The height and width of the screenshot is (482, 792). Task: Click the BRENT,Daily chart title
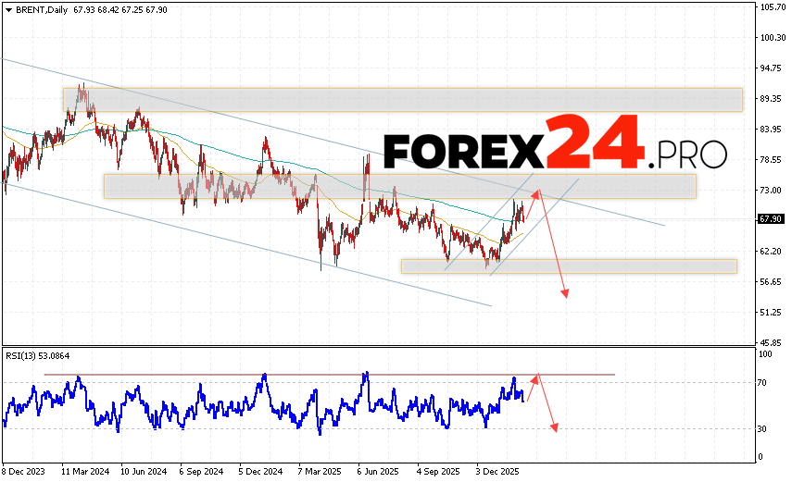(40, 9)
